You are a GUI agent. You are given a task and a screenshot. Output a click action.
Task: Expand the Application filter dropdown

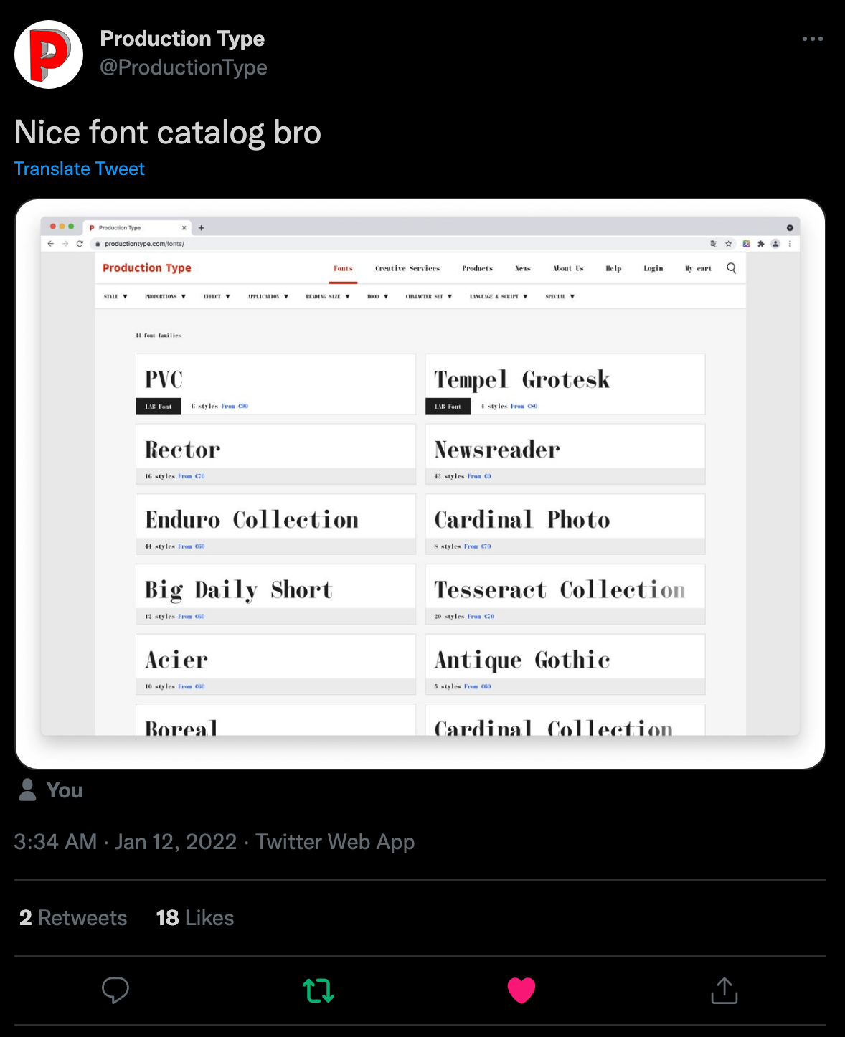coord(268,296)
